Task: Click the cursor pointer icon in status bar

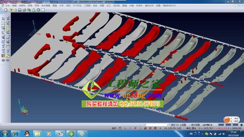Action: pyautogui.click(x=125, y=128)
